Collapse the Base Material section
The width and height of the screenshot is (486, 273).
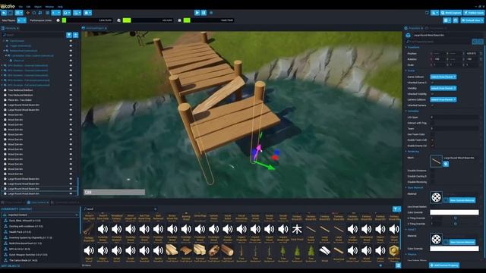[406, 187]
